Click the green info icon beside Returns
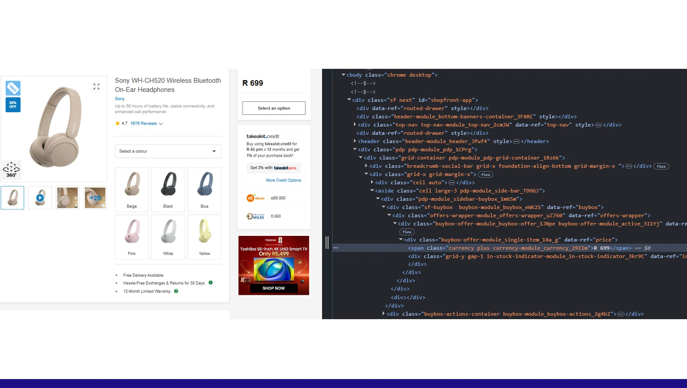Image resolution: width=687 pixels, height=388 pixels. click(210, 282)
